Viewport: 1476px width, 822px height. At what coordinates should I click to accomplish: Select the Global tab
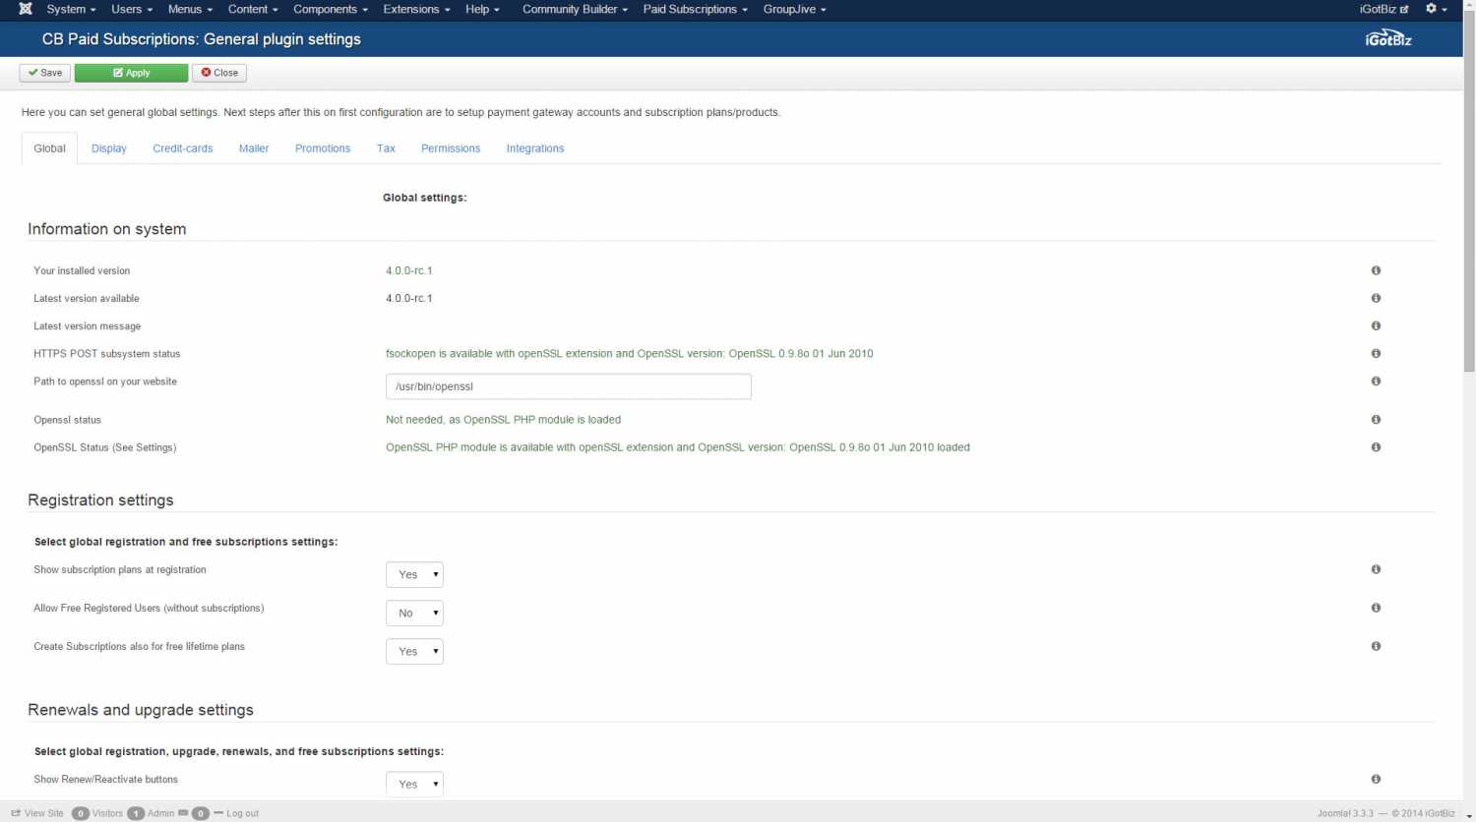click(x=49, y=148)
